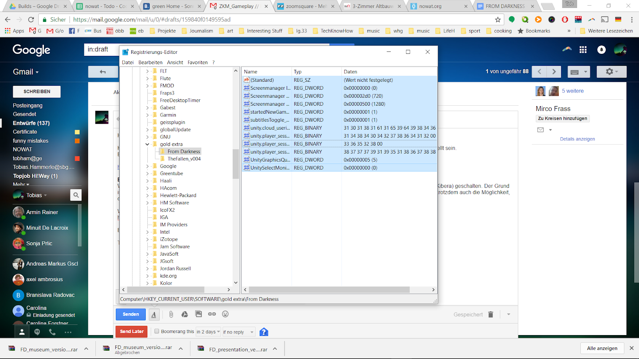Viewport: 639px width, 359px height.
Task: Open the FD_presentation download options arrow
Action: pos(275,349)
